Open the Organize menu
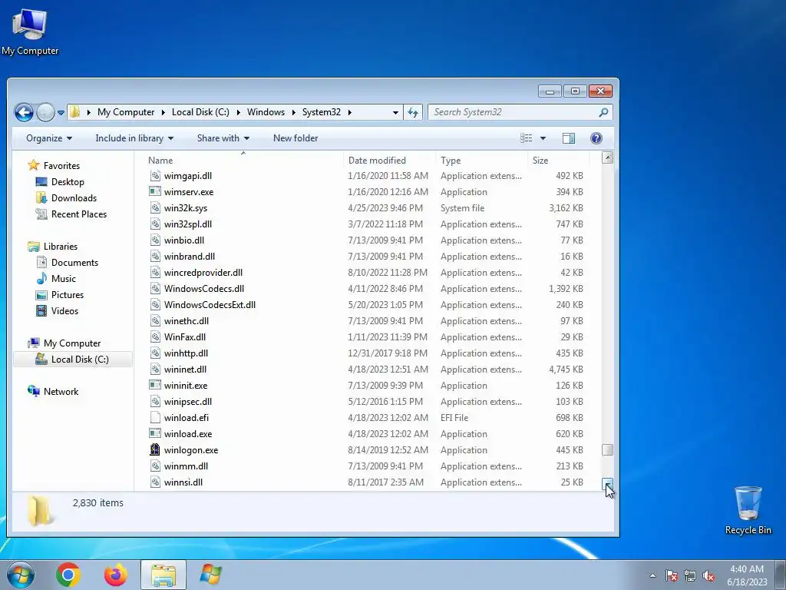Viewport: 786px width, 590px height. 48,138
